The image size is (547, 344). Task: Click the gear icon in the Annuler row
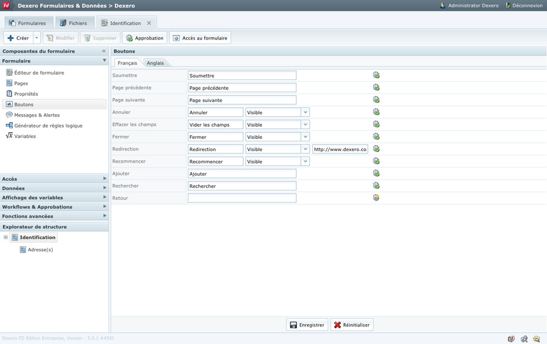click(376, 112)
